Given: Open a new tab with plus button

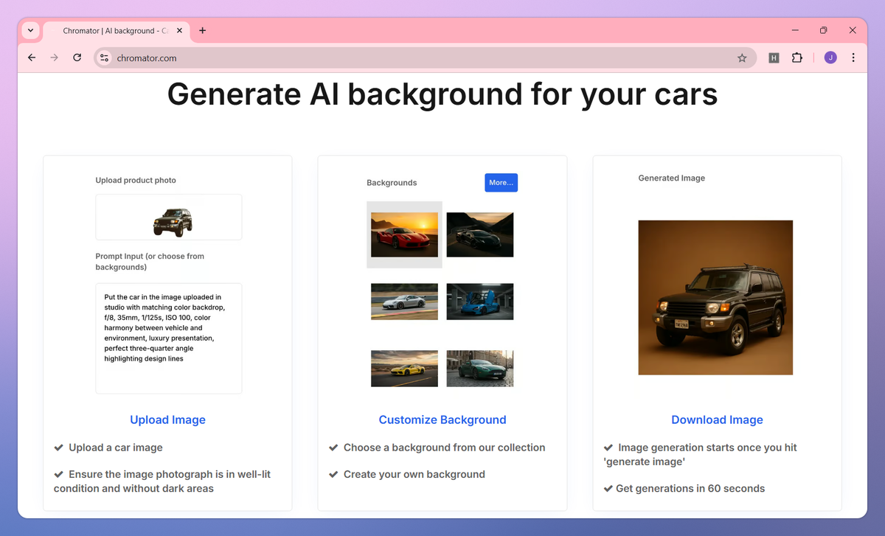Looking at the screenshot, I should (x=203, y=30).
